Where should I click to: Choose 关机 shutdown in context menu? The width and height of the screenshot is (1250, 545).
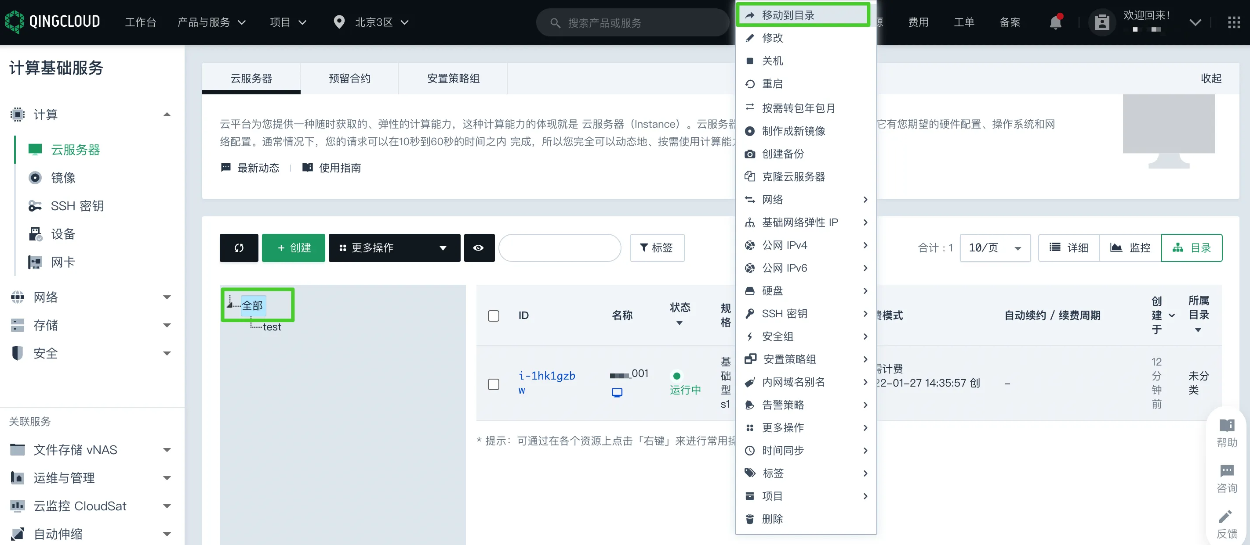[x=806, y=61]
